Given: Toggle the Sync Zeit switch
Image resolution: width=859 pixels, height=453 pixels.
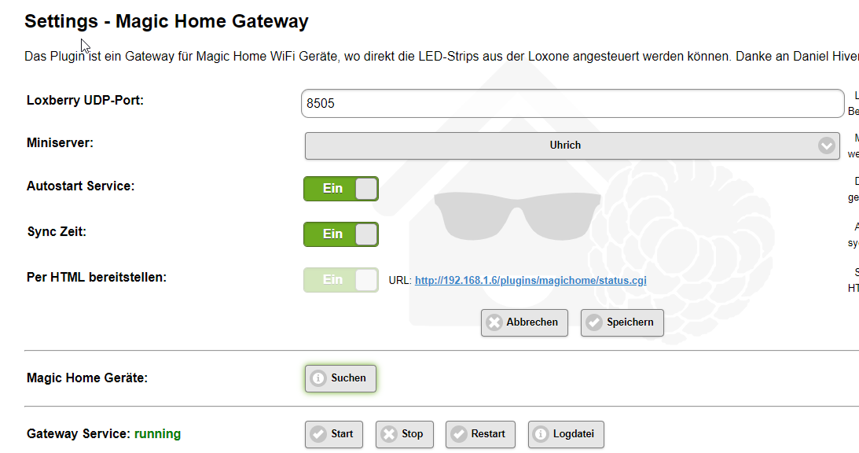Looking at the screenshot, I should click(x=341, y=234).
